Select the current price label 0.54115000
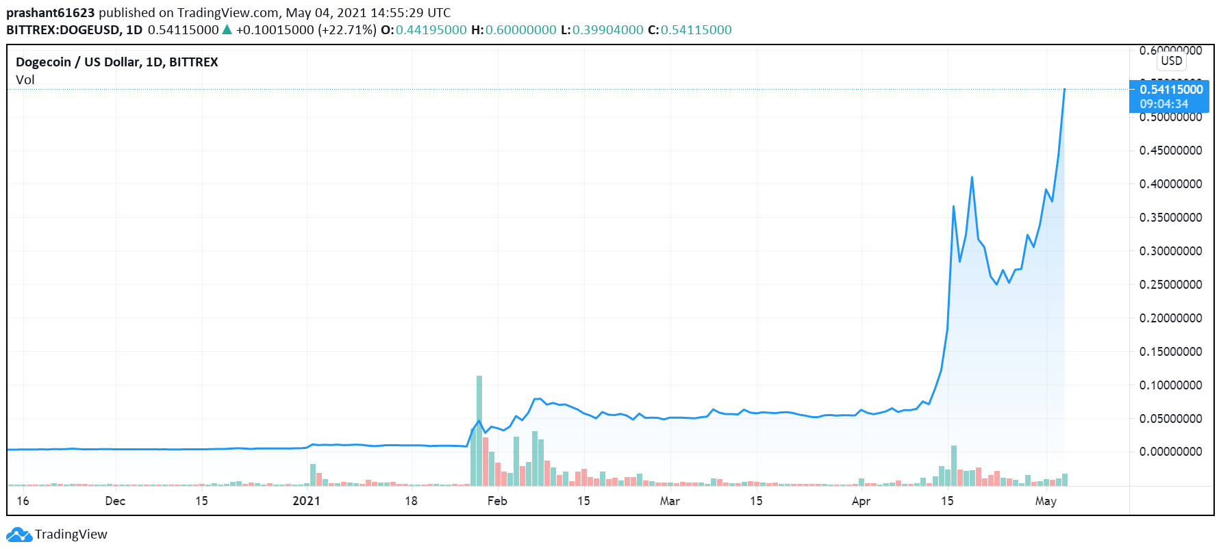Screen dimensions: 1221x553 click(x=1171, y=90)
